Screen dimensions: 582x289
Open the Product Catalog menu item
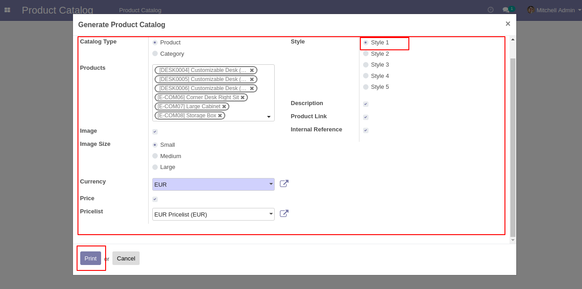click(x=140, y=10)
